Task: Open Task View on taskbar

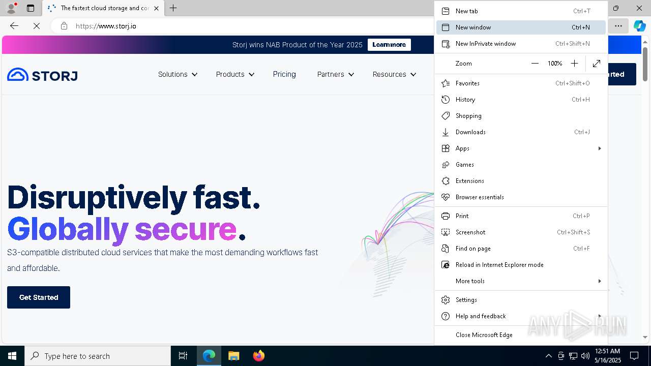Action: [183, 356]
